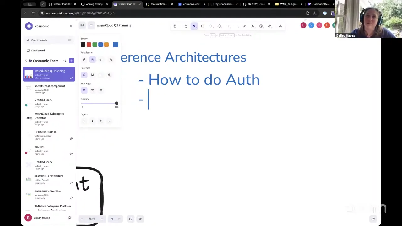This screenshot has height=226, width=402.
Task: Select the Arrow drawing tool
Action: [x=228, y=26]
